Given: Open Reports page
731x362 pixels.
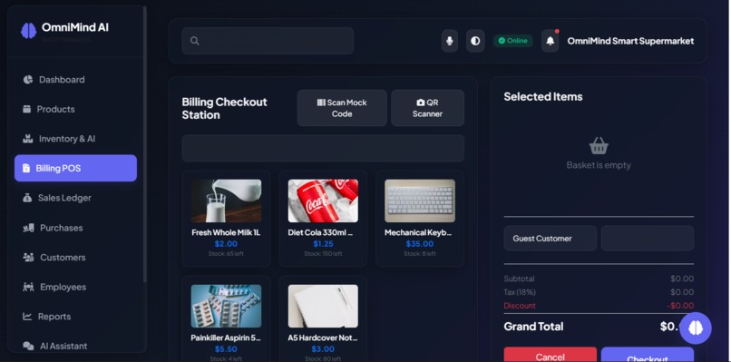Looking at the screenshot, I should pos(75,317).
